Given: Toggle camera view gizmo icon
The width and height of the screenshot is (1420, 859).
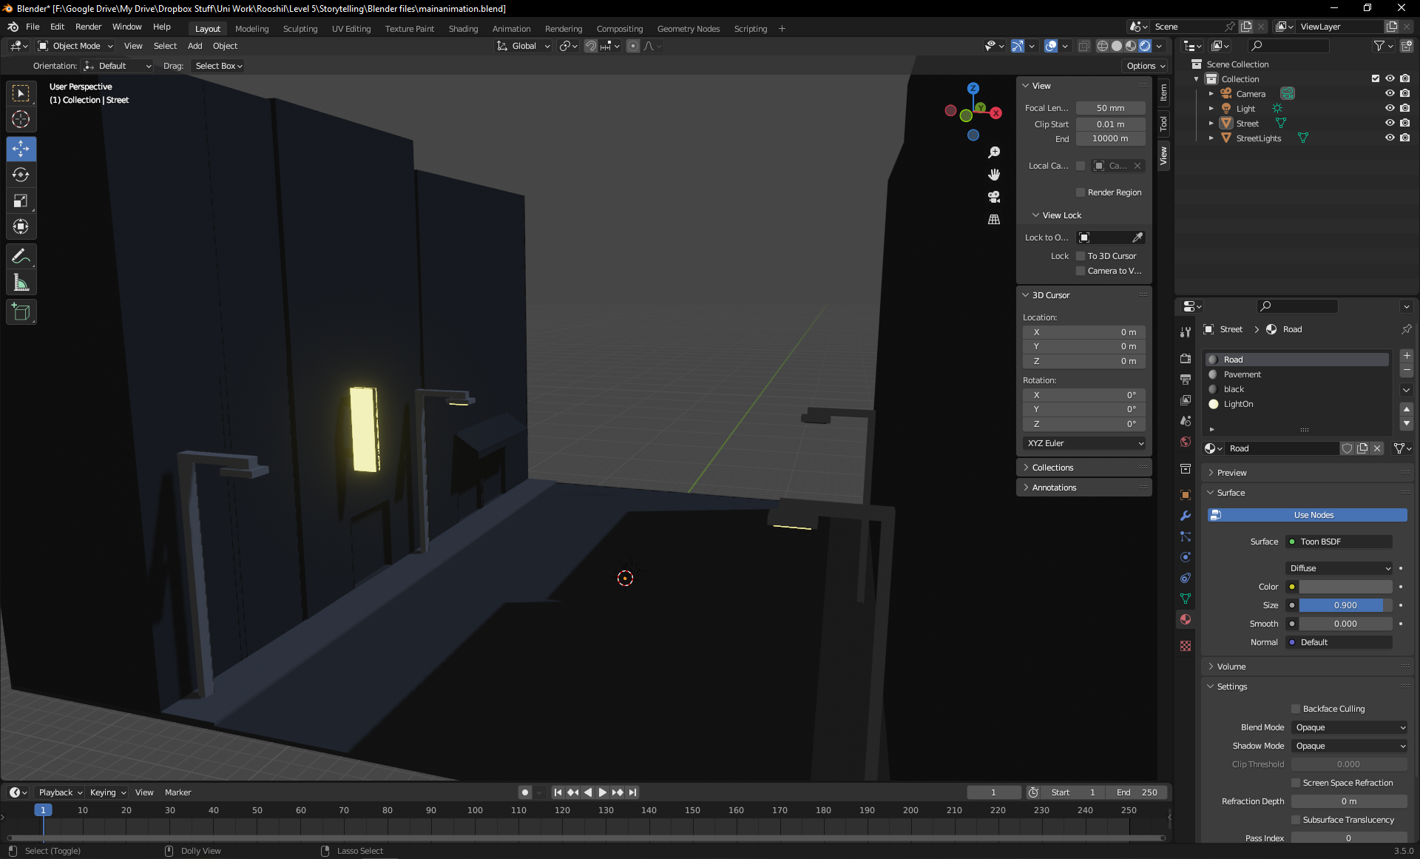Looking at the screenshot, I should point(994,197).
